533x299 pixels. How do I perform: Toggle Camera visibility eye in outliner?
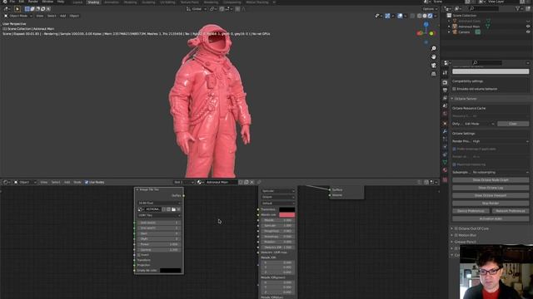coord(528,32)
